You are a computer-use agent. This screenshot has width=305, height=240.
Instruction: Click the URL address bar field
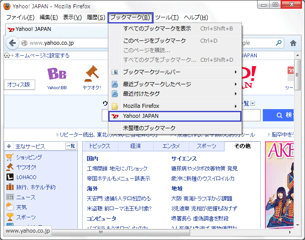(x=65, y=43)
